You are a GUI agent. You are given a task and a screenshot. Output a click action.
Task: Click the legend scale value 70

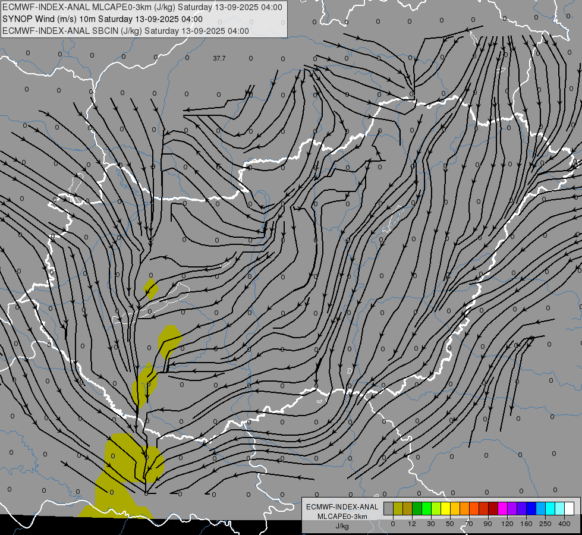[469, 524]
